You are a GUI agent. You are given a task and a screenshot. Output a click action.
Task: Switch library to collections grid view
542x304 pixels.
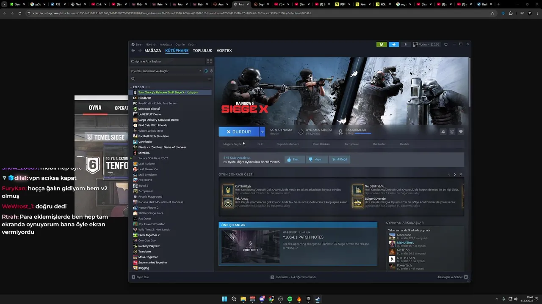tap(209, 61)
